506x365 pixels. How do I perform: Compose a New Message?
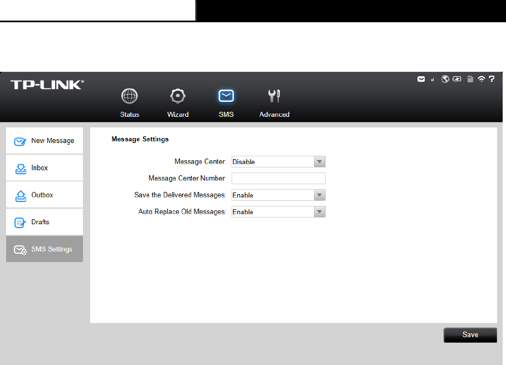(45, 141)
